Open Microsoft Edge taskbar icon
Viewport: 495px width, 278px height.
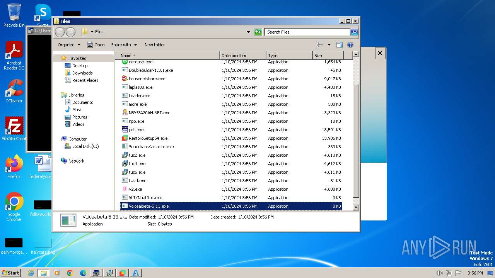click(x=83, y=273)
